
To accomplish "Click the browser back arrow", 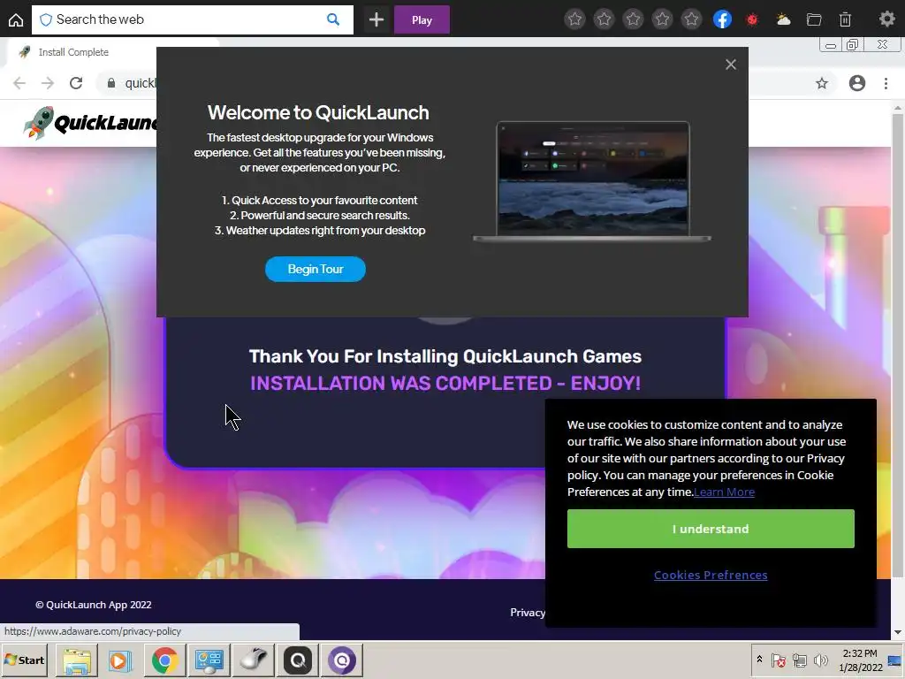I will (19, 83).
